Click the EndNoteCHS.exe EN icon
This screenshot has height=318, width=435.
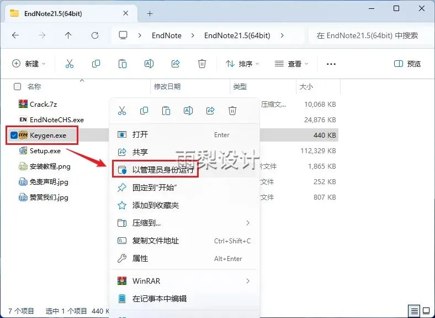pos(23,119)
